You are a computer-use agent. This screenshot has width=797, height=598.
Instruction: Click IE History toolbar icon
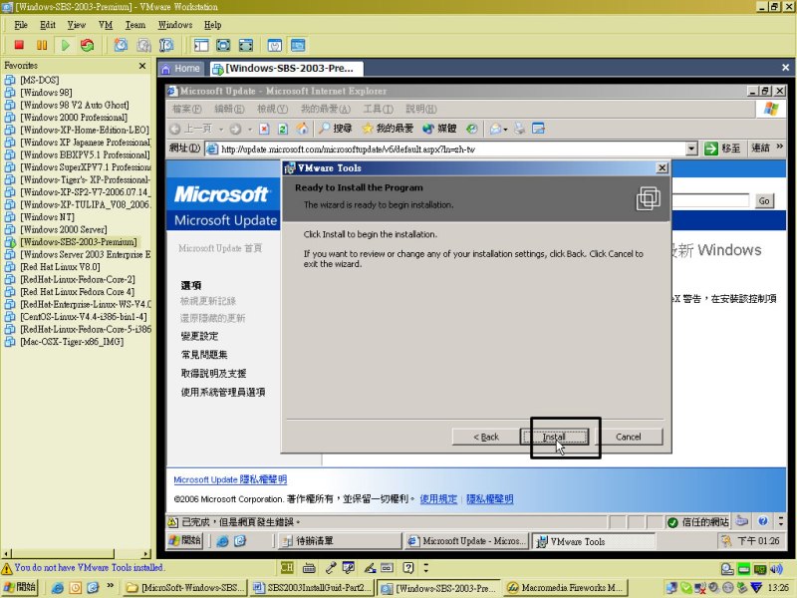pyautogui.click(x=472, y=130)
